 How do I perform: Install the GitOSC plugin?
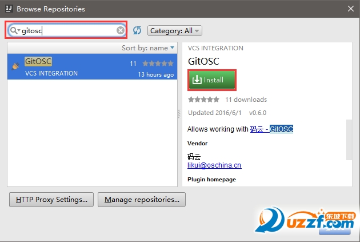click(212, 80)
